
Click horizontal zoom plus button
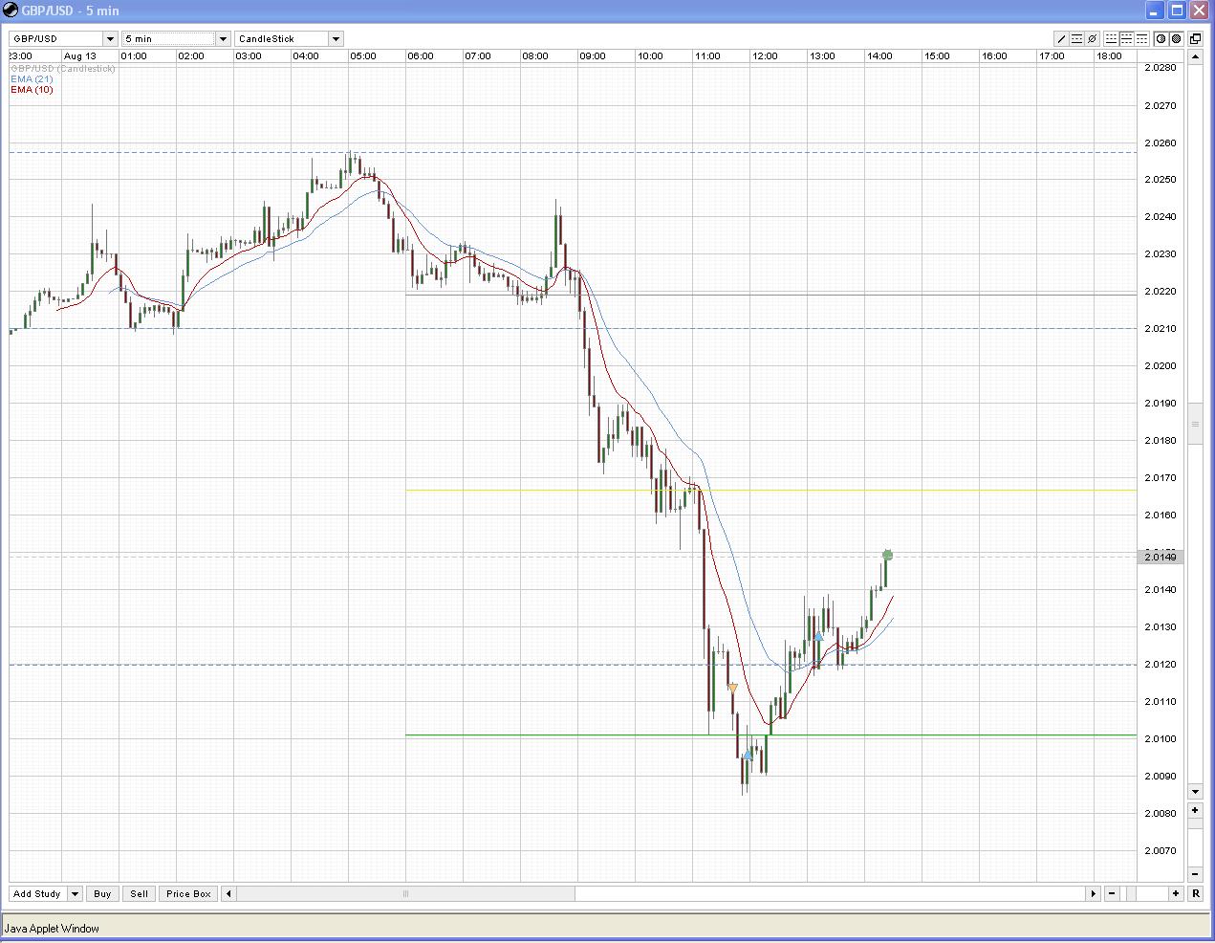tap(1176, 893)
